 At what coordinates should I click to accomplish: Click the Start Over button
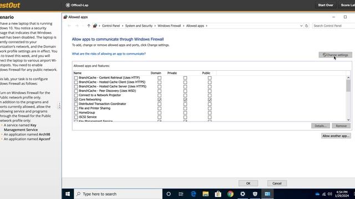(326, 5)
